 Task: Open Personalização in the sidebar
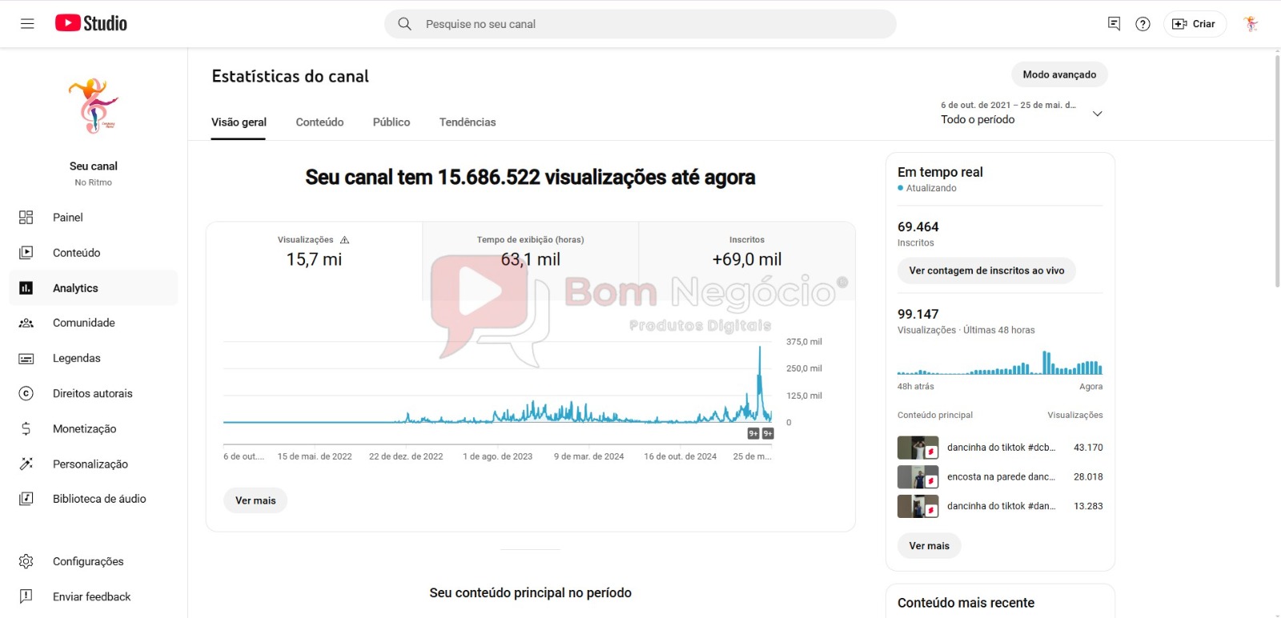click(x=94, y=463)
